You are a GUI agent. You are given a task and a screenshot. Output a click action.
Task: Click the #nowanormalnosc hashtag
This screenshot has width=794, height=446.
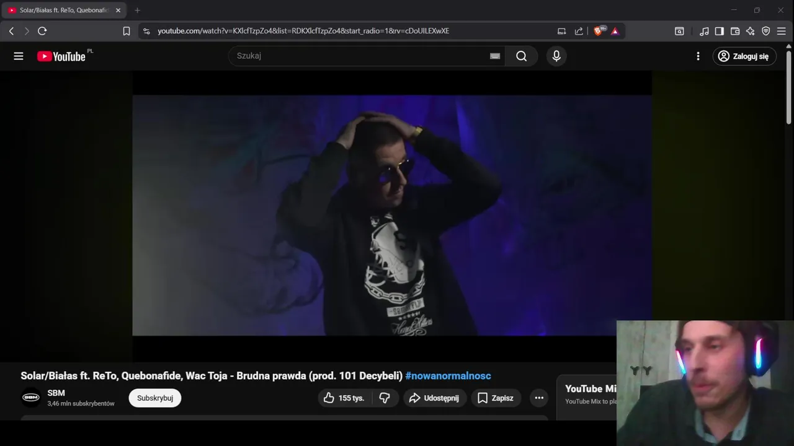(448, 375)
